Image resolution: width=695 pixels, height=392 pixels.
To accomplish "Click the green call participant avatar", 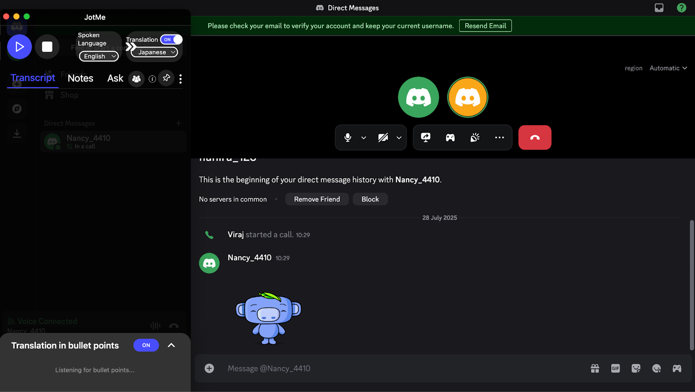I will (x=418, y=97).
